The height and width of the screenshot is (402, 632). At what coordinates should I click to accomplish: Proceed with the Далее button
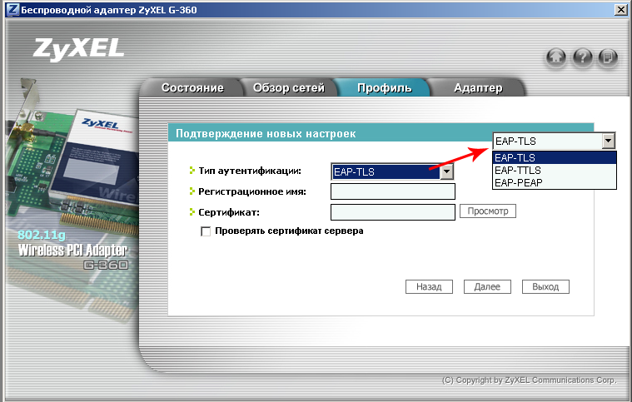point(487,287)
